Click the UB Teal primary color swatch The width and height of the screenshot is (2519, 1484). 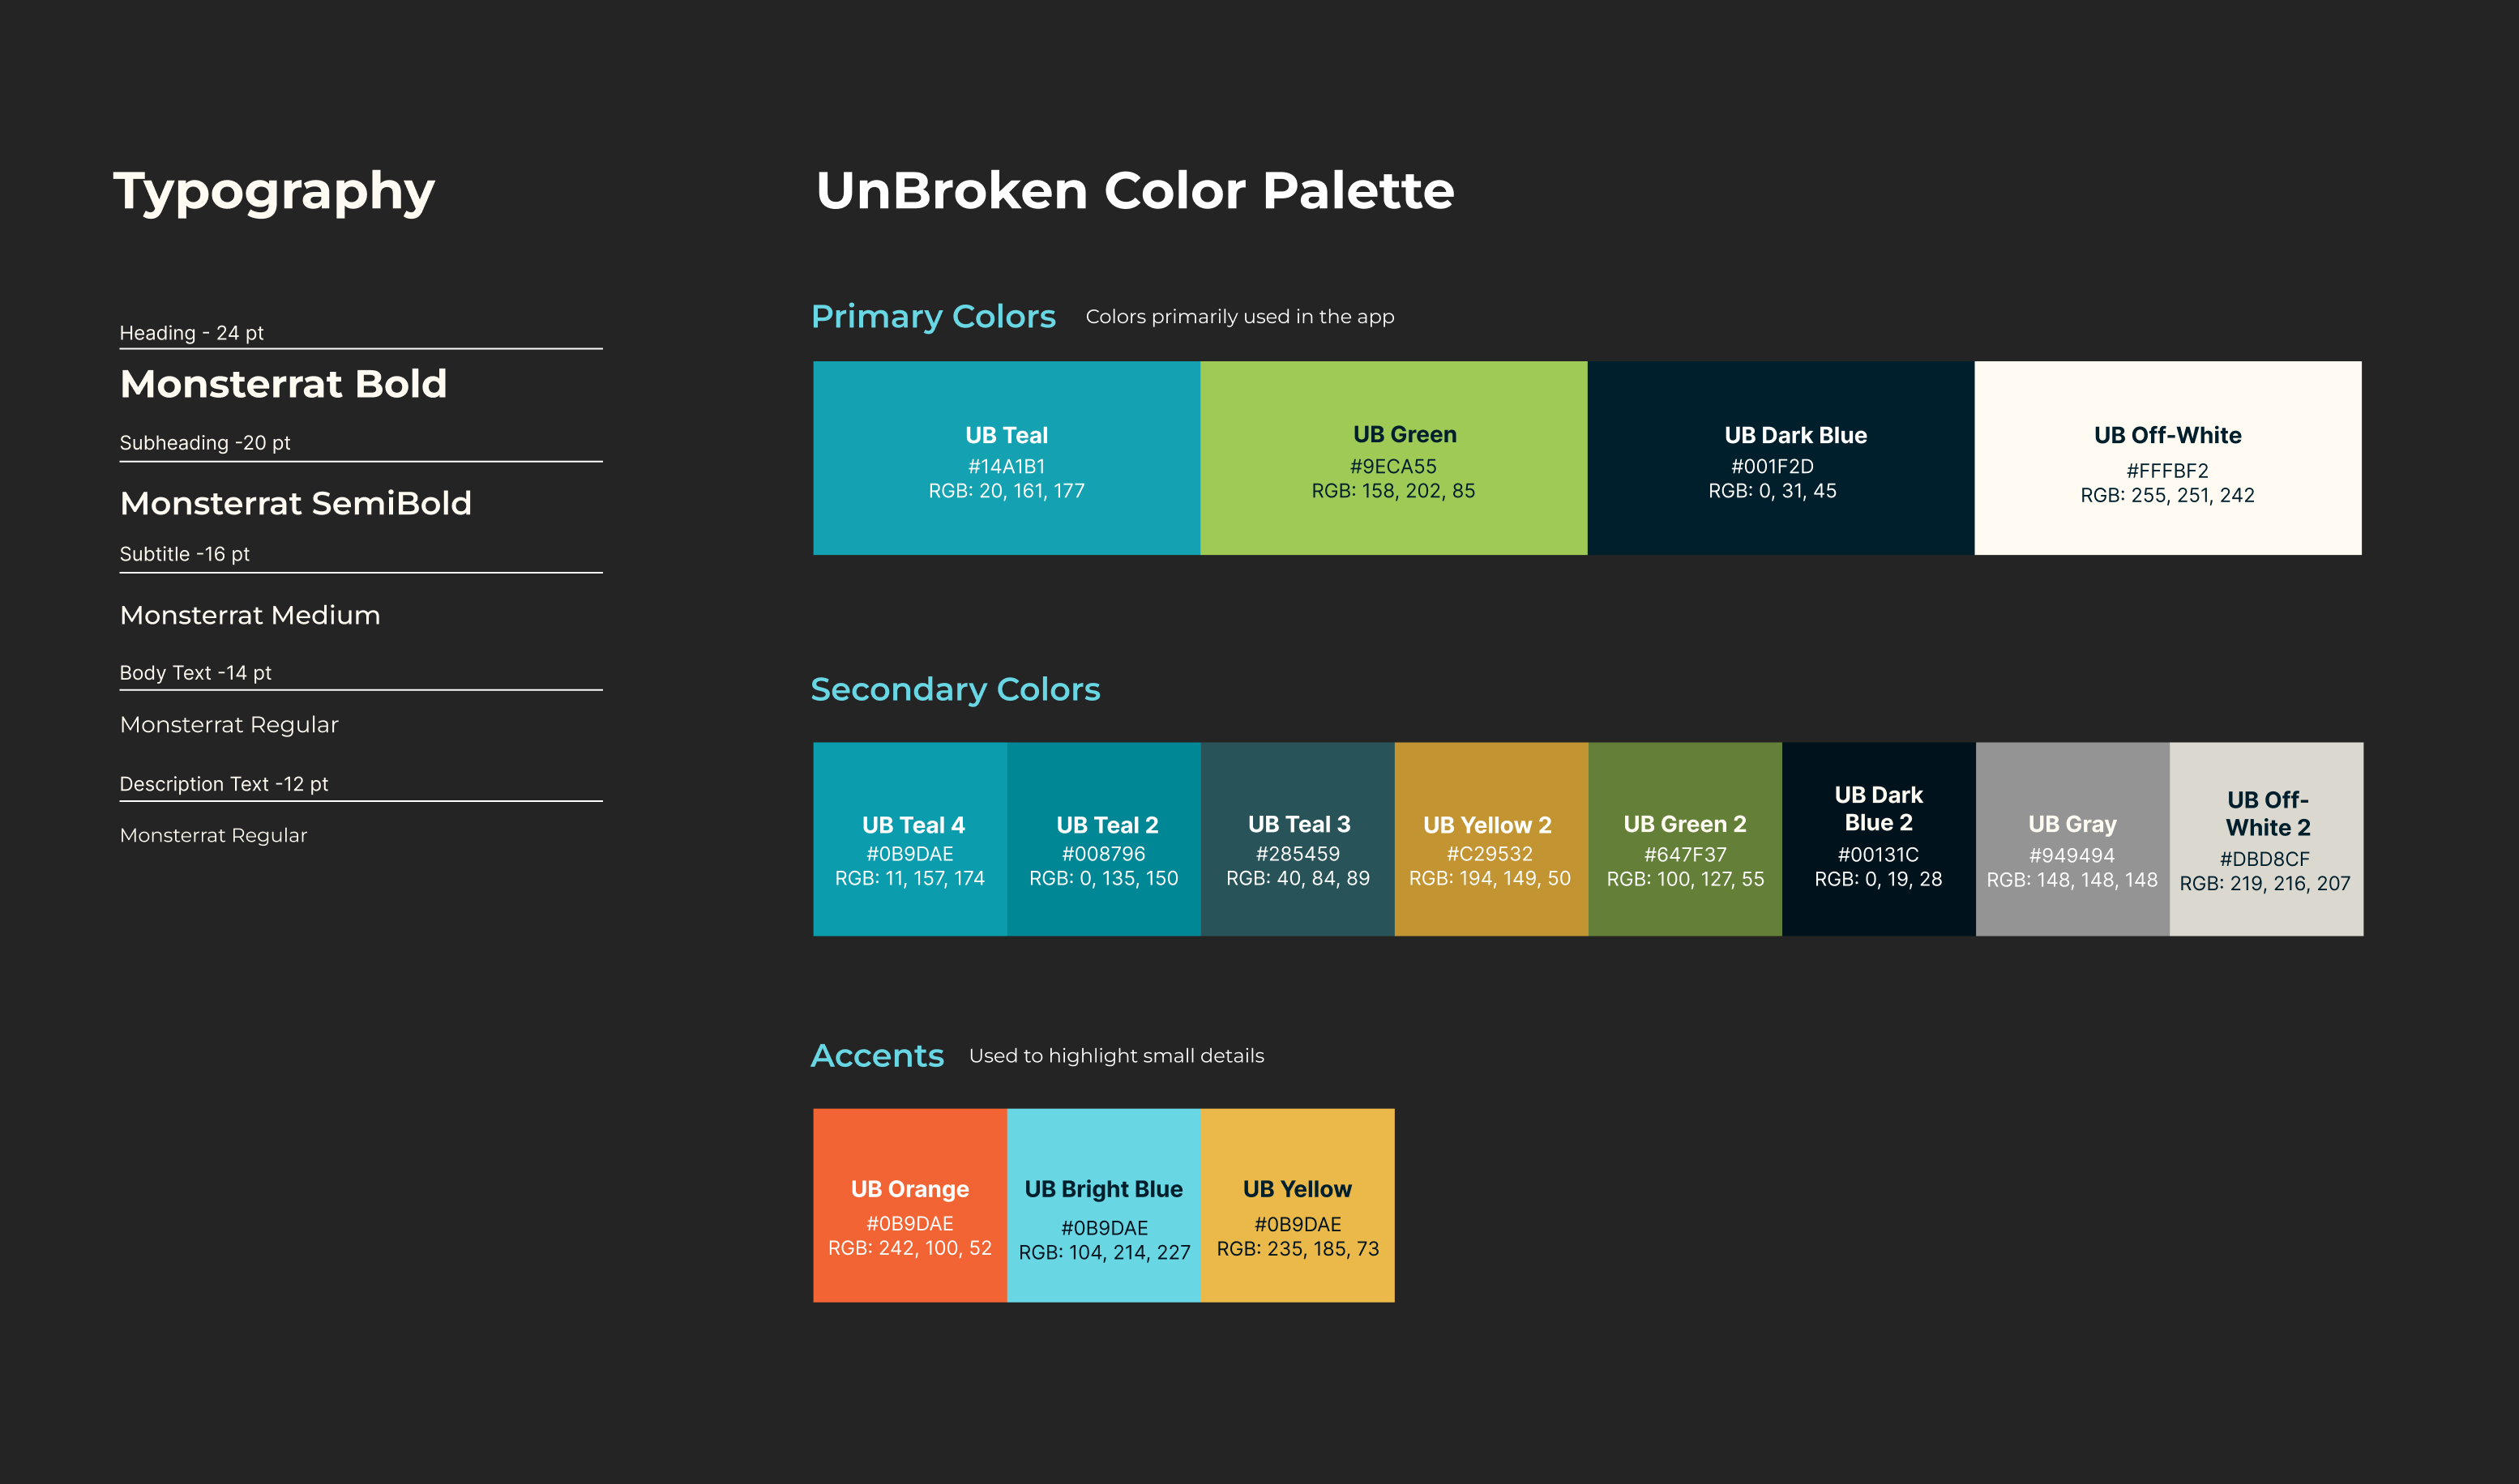point(1005,458)
